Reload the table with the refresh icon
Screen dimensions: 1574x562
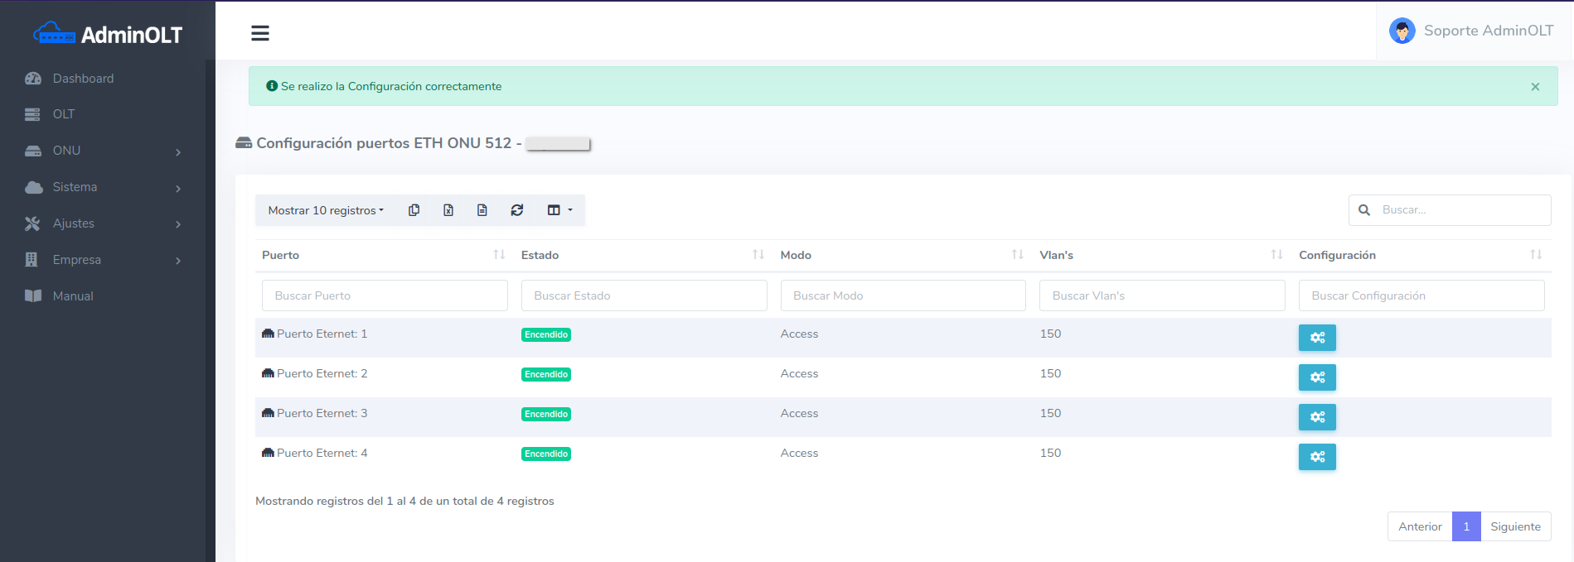pos(517,210)
